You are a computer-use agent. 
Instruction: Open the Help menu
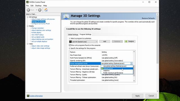click(x=45, y=6)
